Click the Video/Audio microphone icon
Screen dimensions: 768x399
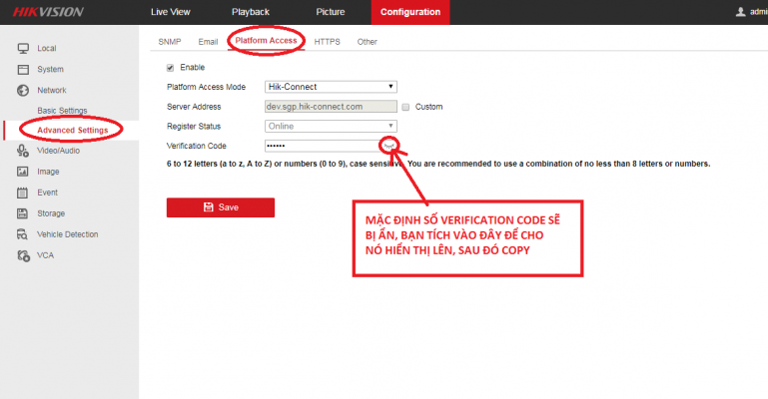coord(23,151)
